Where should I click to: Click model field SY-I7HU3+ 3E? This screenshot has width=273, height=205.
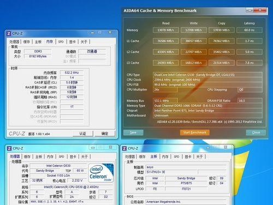pos(171,172)
